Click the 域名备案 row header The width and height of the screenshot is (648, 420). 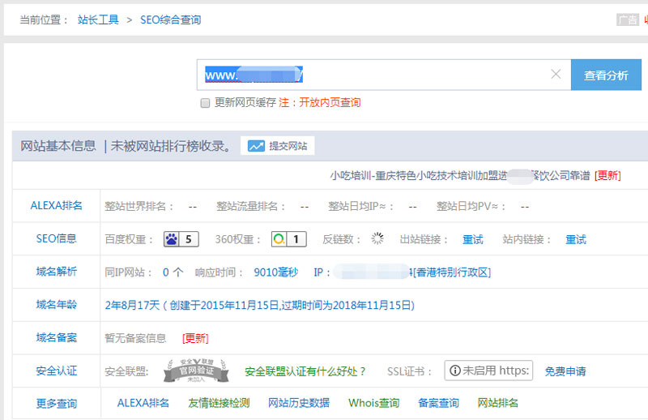(56, 338)
